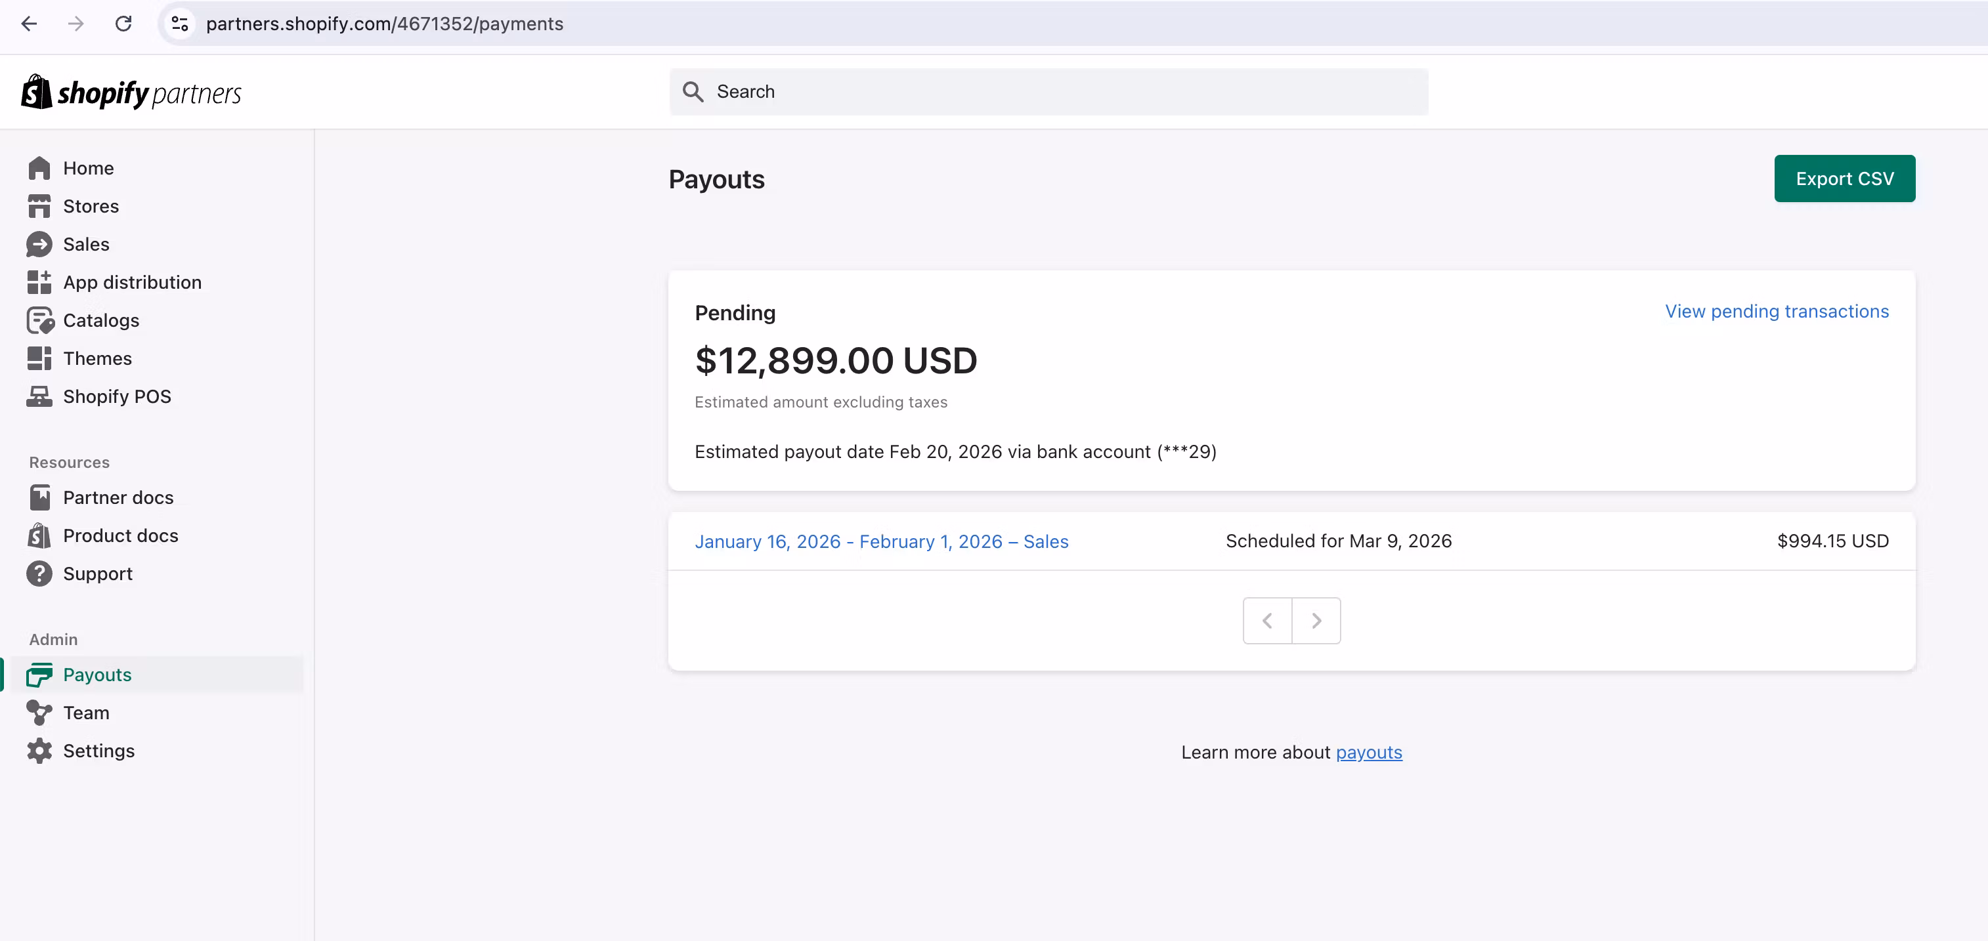
Task: Click the Partner docs book icon
Action: point(39,497)
